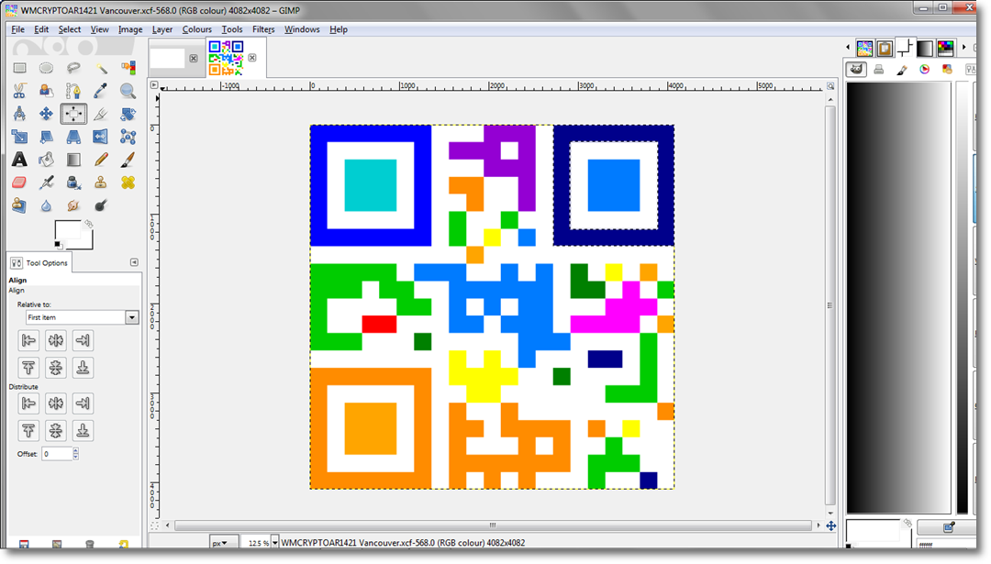Open the zoom percentage dropdown arrow
Image resolution: width=991 pixels, height=564 pixels.
pos(274,543)
